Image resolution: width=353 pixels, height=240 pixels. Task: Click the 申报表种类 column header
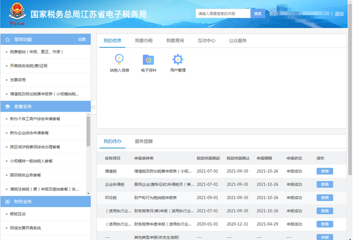tap(144, 158)
